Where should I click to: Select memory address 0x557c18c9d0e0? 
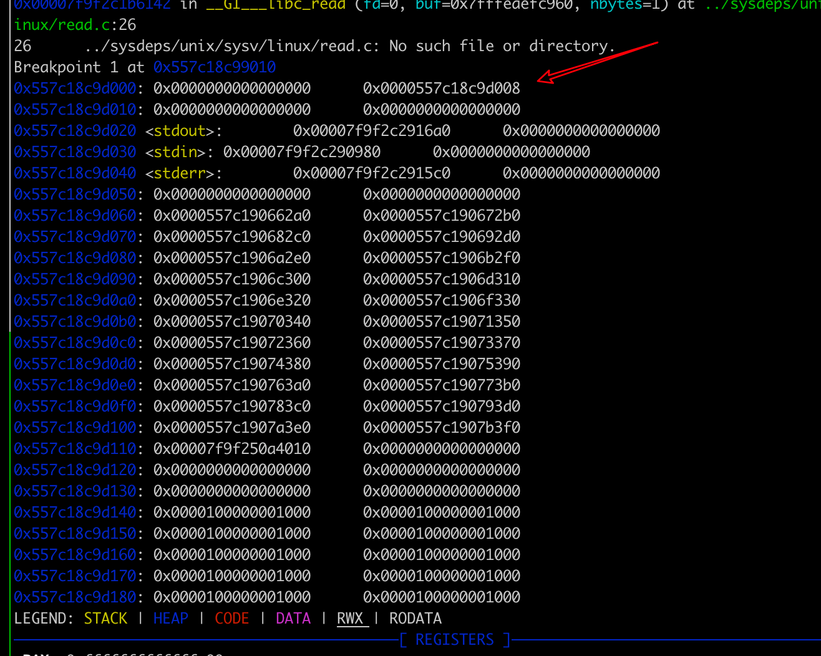(x=75, y=385)
